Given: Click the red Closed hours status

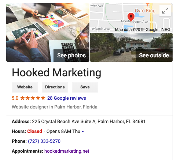Looking at the screenshot, I should click(x=34, y=132).
